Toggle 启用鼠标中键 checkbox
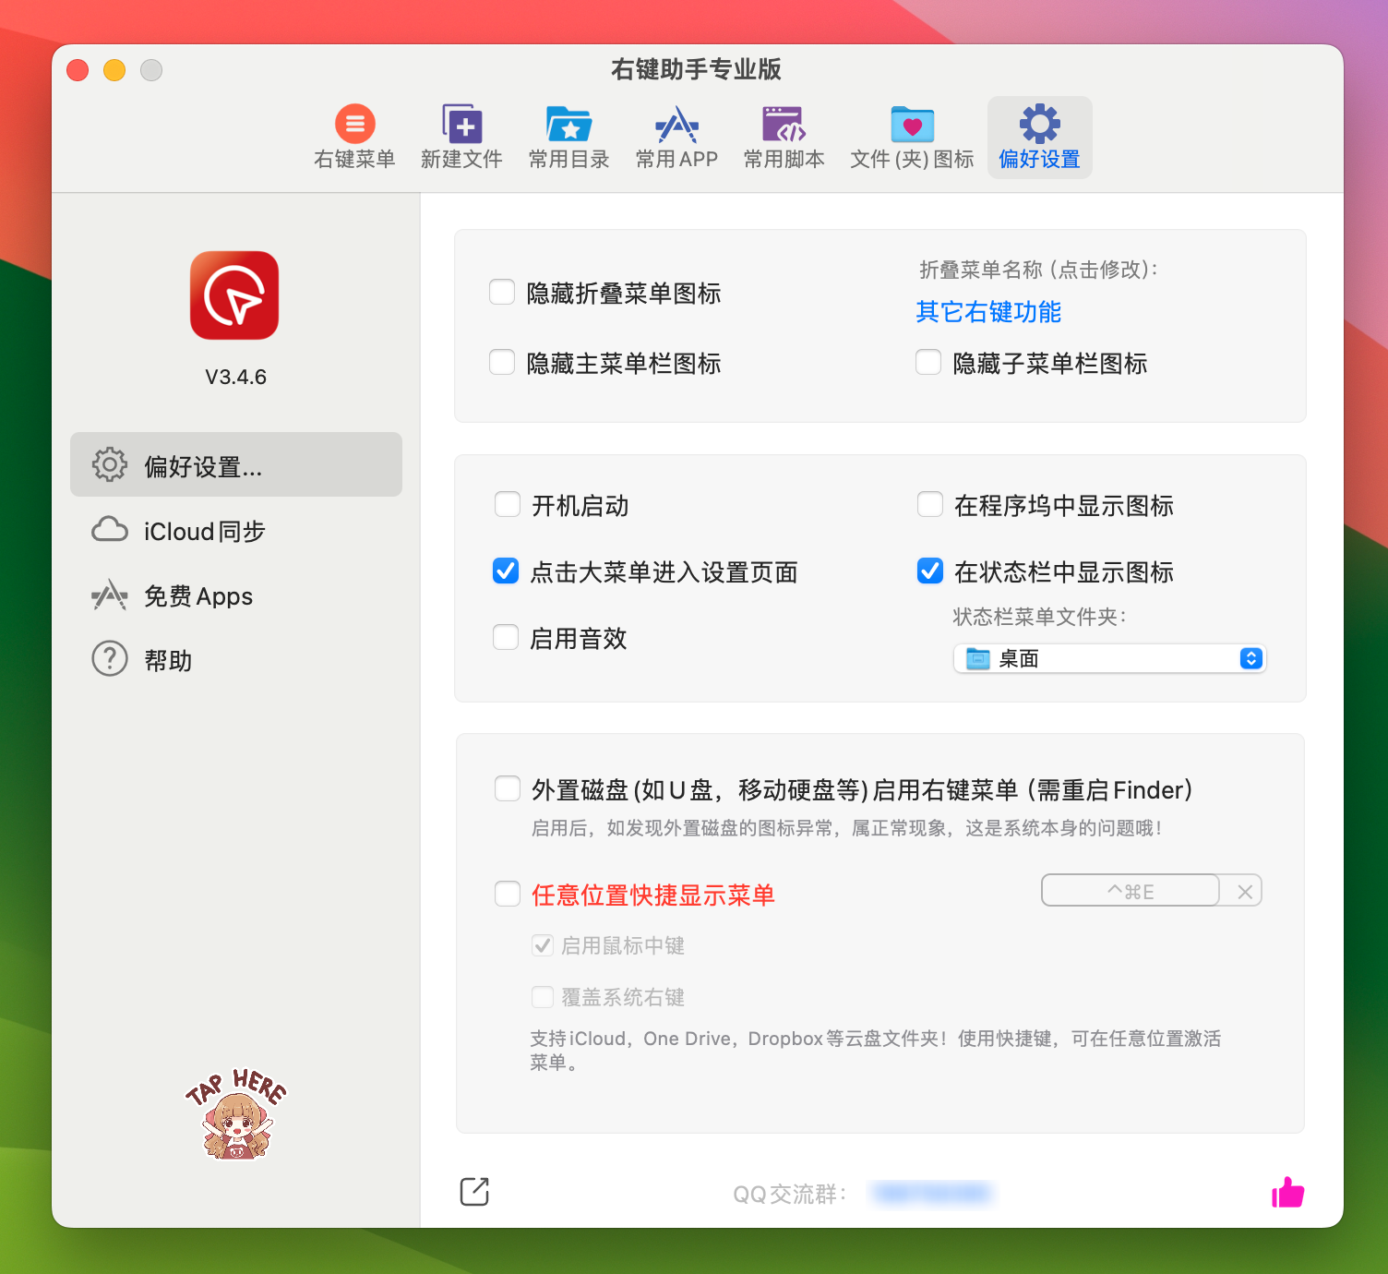1388x1274 pixels. (x=543, y=945)
